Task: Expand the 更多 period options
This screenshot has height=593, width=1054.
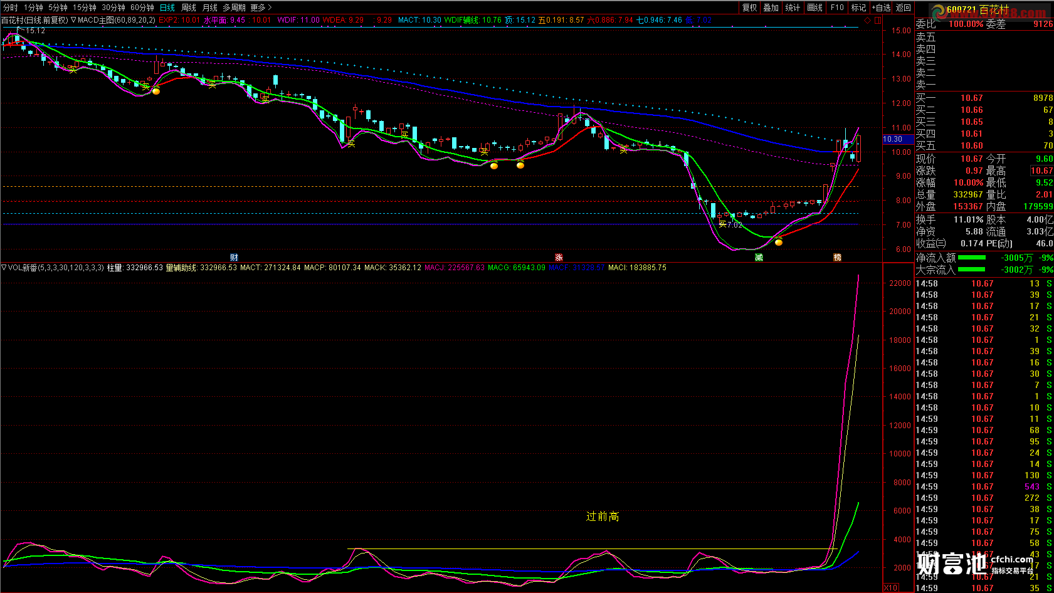Action: pos(261,8)
